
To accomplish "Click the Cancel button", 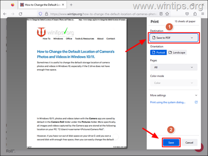I will click(189, 143).
